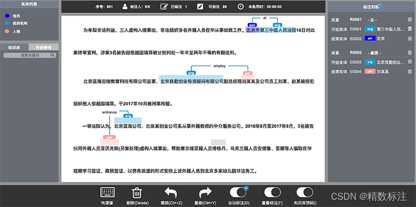Click the edit-note icon beside 已标注
The image size is (416, 207).
coord(164,7)
